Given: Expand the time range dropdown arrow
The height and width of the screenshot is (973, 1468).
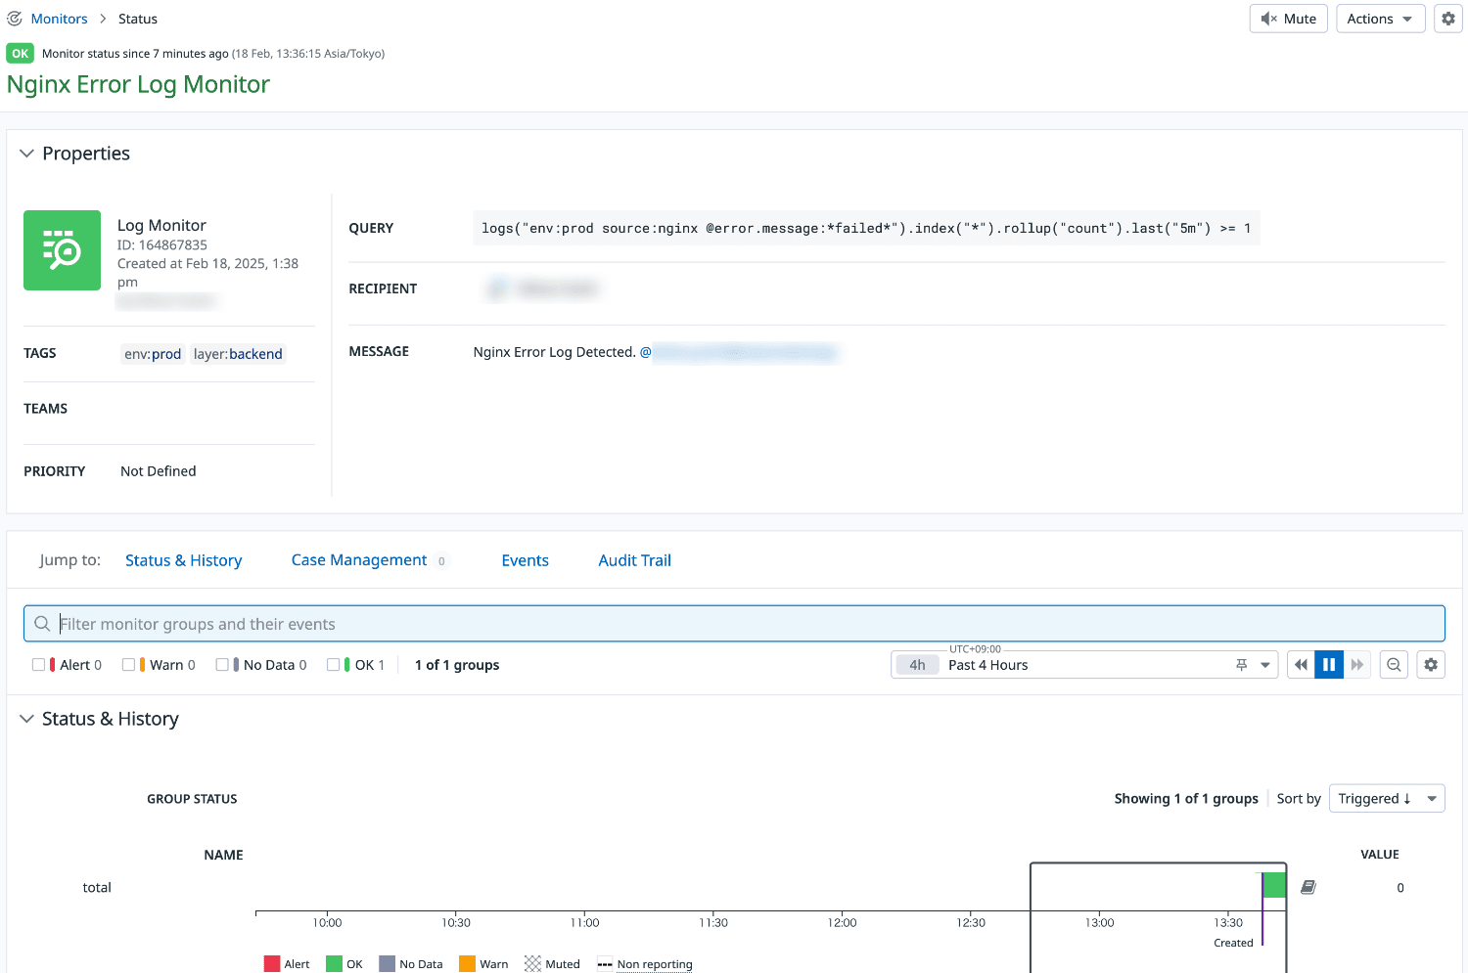Looking at the screenshot, I should point(1265,665).
